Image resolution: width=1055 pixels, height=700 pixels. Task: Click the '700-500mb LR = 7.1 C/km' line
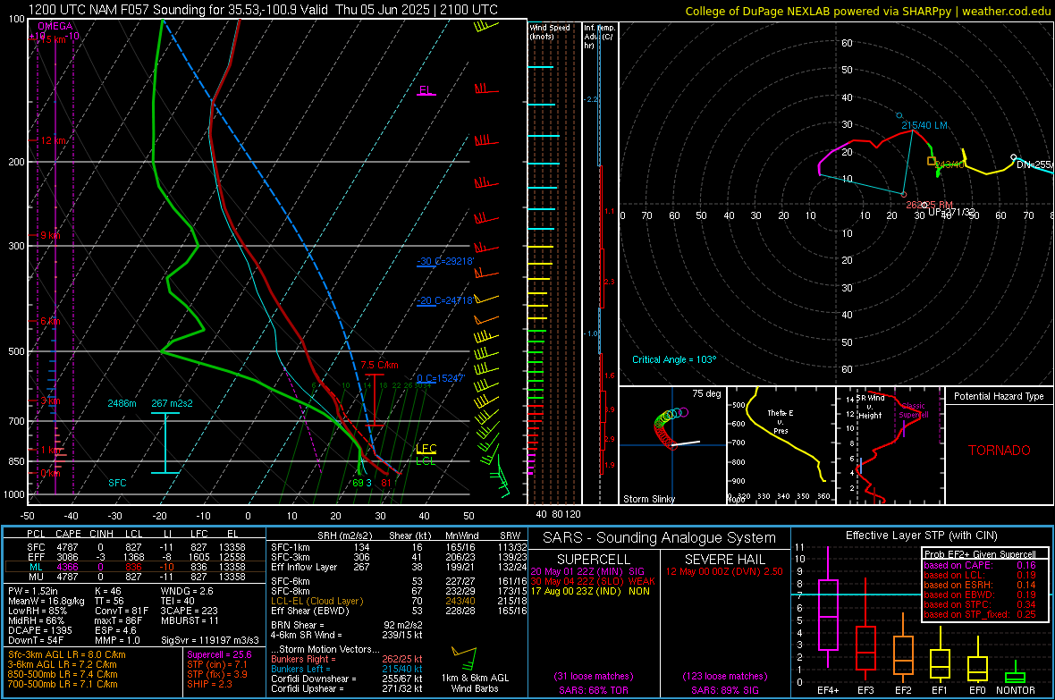click(63, 684)
